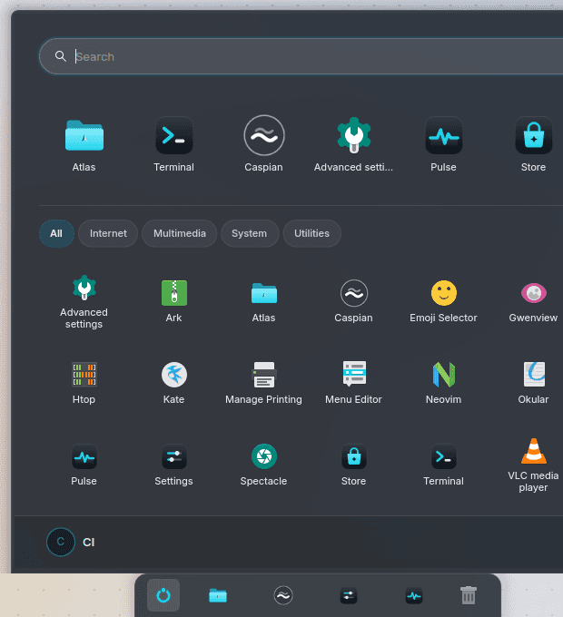Open the Caspian browser from the dock
Viewport: 563px width, 617px height.
coord(283,595)
